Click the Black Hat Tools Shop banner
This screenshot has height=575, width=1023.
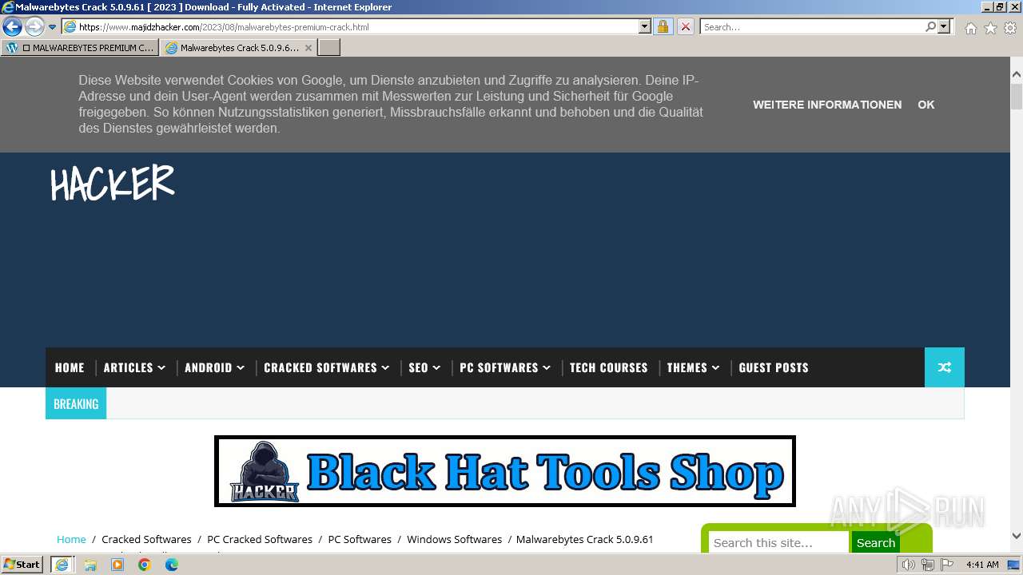(505, 471)
